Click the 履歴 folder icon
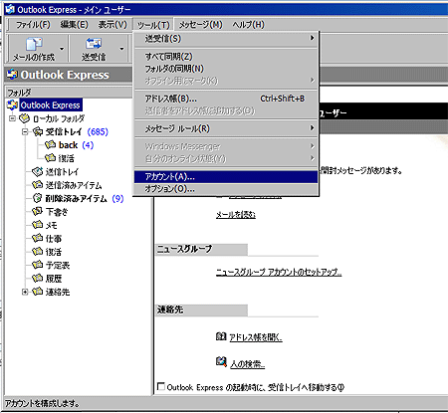The image size is (448, 413). click(38, 278)
